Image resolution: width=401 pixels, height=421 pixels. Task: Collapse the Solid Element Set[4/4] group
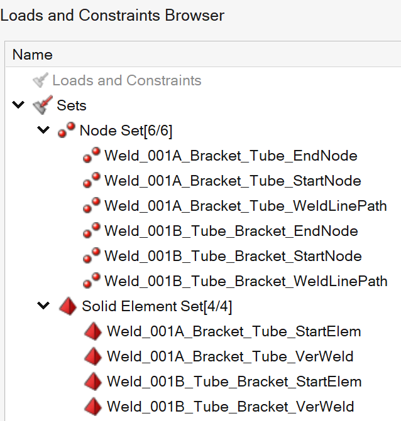click(43, 306)
